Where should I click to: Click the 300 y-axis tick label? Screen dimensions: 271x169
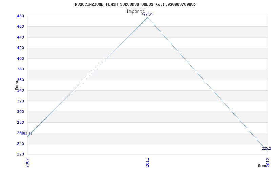point(20,112)
